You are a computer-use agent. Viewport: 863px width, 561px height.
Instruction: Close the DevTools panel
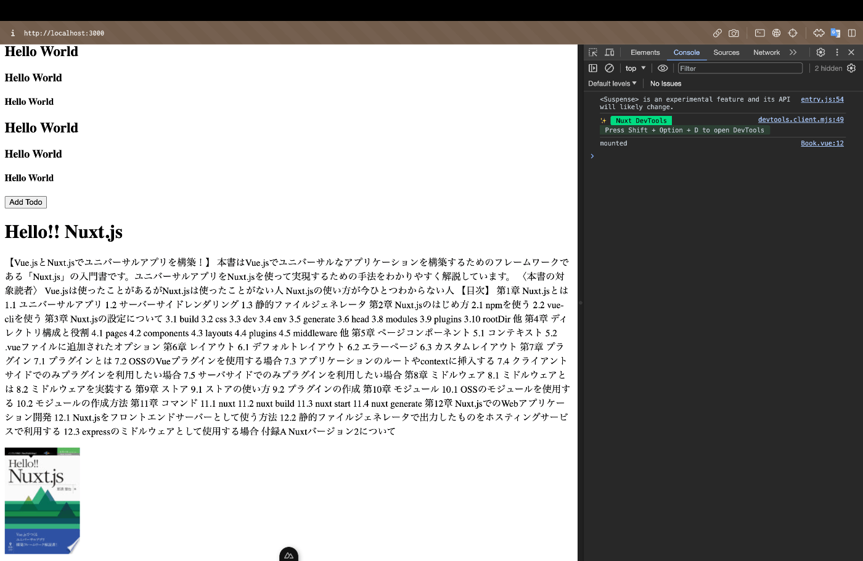[x=851, y=52]
